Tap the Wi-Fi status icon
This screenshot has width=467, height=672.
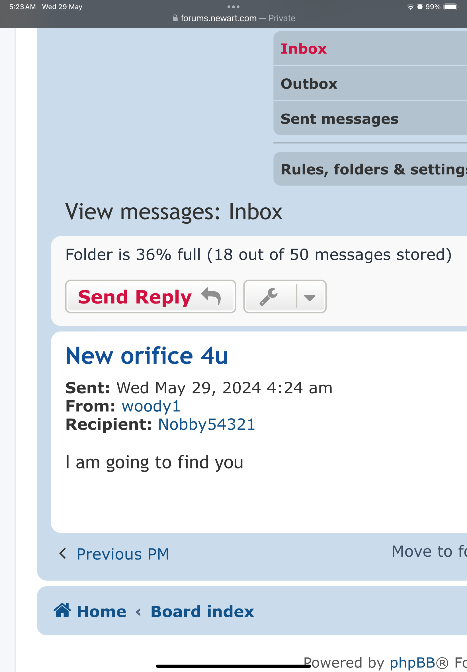[411, 7]
